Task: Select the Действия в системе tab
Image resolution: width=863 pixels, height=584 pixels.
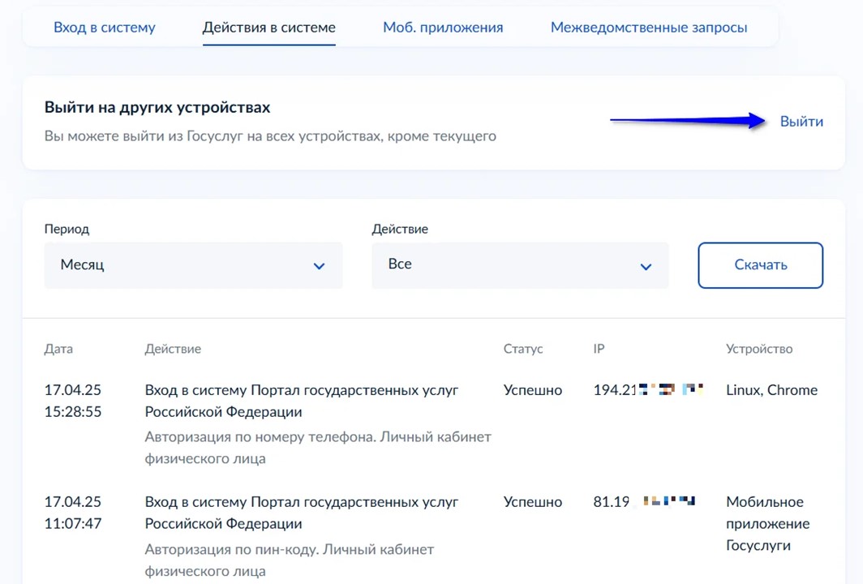Action: click(x=268, y=28)
